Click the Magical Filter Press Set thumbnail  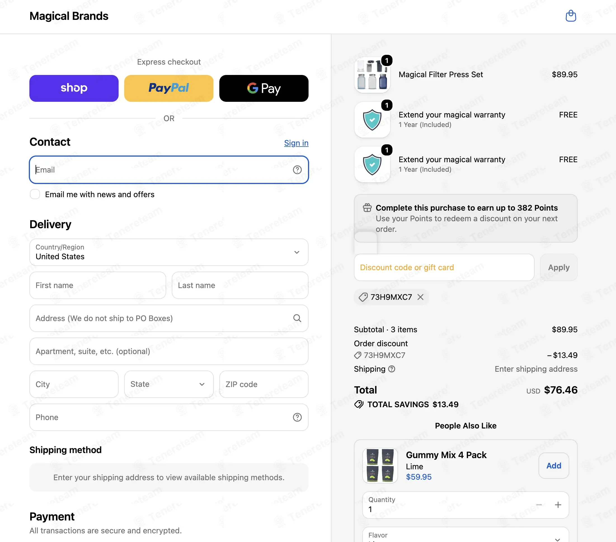tap(372, 75)
